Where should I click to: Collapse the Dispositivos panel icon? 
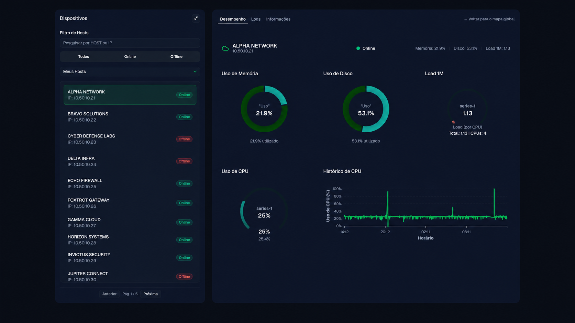(196, 19)
